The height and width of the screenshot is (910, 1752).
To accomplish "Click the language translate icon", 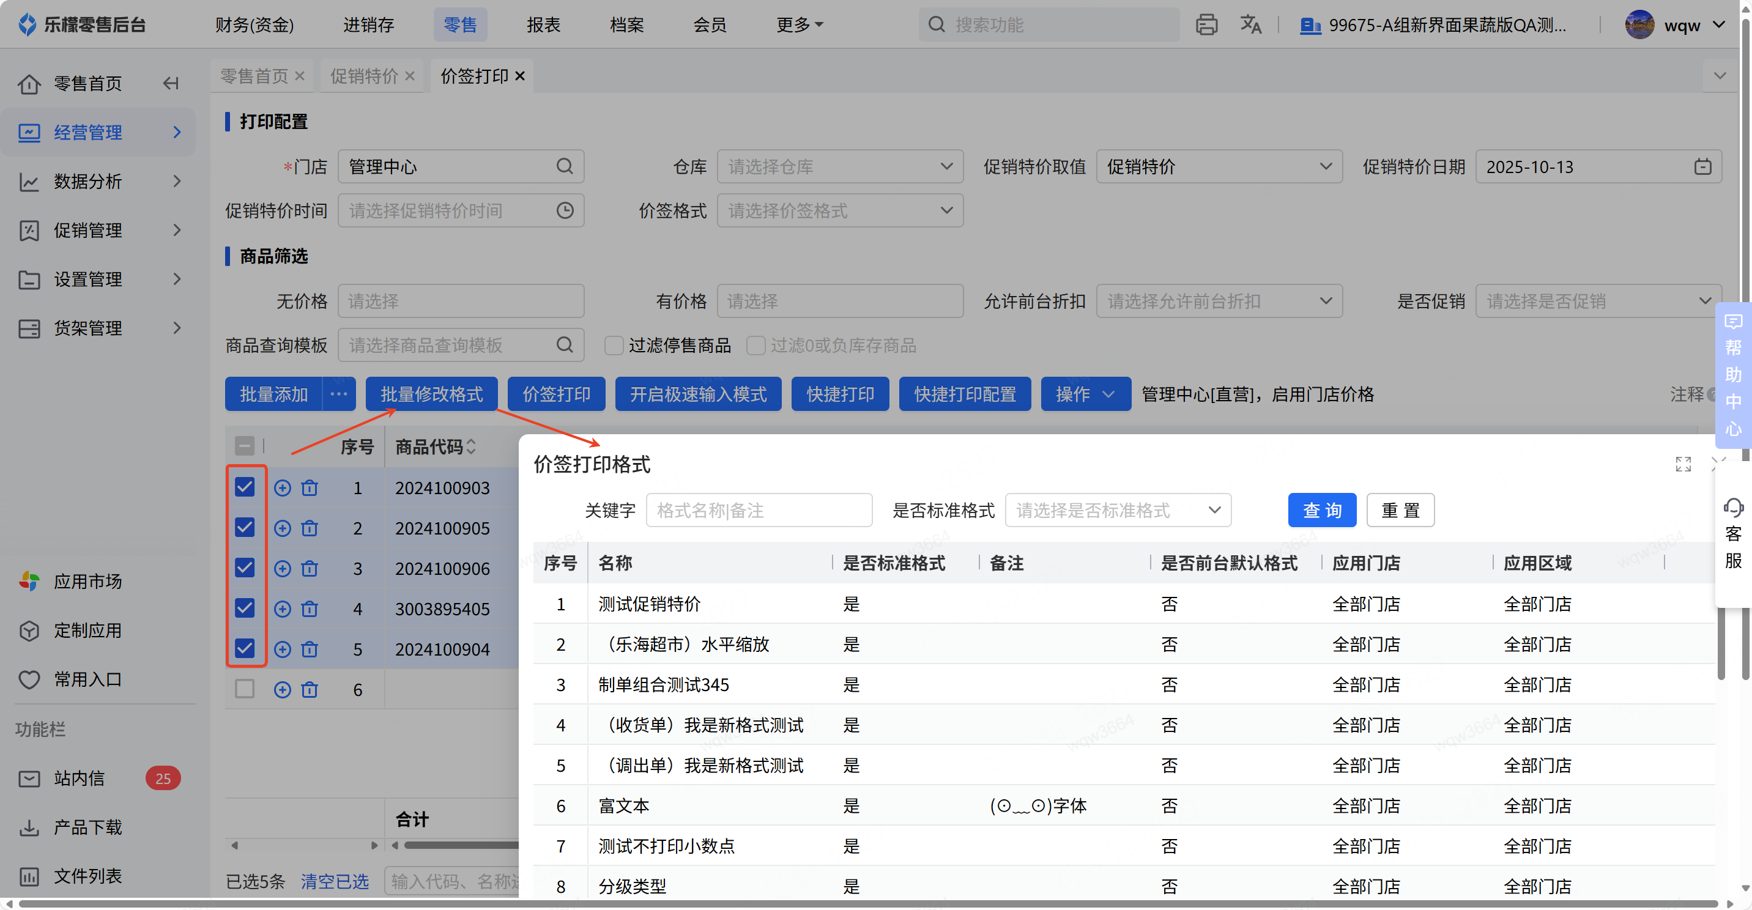I will (x=1250, y=25).
